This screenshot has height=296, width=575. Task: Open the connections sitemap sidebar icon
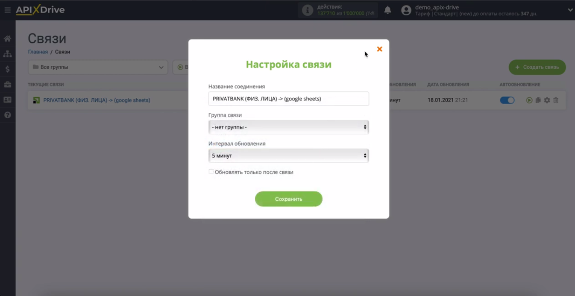7,54
